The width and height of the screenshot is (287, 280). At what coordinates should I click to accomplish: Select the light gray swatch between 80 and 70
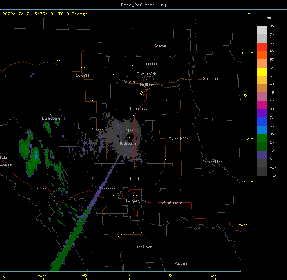tap(262, 30)
